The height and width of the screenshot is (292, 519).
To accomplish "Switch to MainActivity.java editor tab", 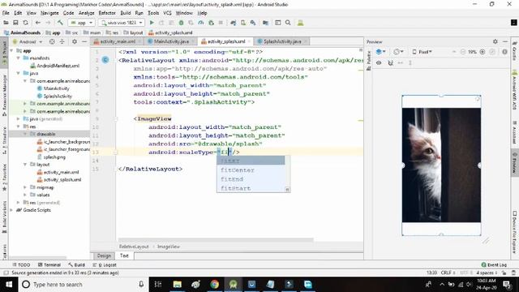I will click(x=171, y=41).
